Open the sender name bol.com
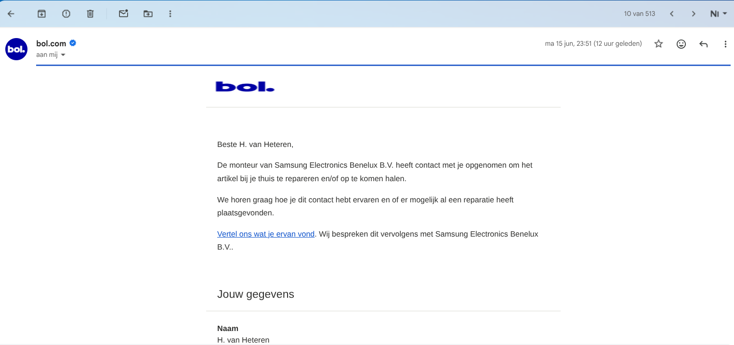 coord(51,43)
